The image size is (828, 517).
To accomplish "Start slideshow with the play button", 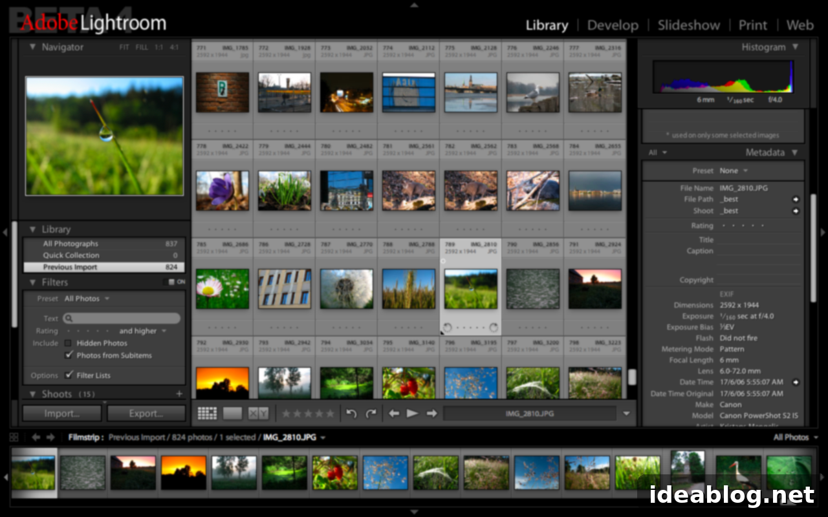I will (x=412, y=414).
